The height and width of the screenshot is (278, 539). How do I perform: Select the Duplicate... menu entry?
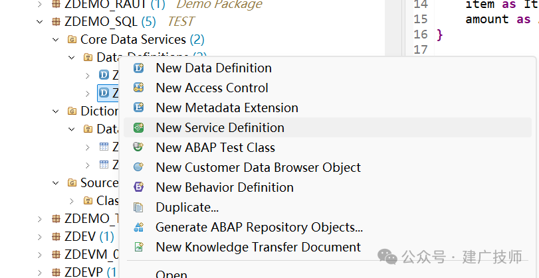point(187,207)
